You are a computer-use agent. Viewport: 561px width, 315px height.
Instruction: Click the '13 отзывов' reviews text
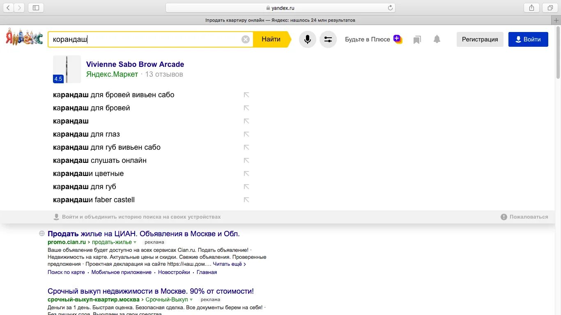[x=164, y=74]
